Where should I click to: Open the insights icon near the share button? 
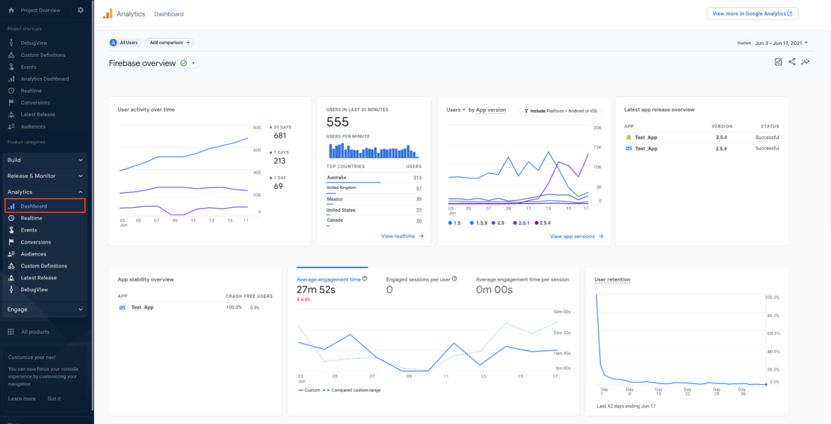(x=806, y=62)
